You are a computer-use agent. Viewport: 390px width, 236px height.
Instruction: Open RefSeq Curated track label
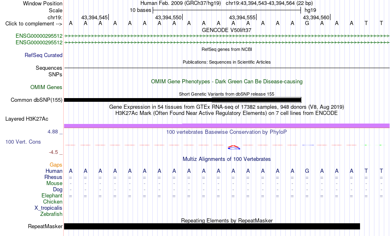click(44, 55)
